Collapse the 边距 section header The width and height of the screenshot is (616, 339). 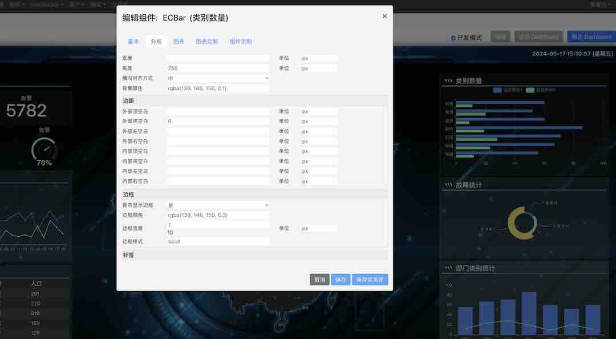[x=254, y=100]
